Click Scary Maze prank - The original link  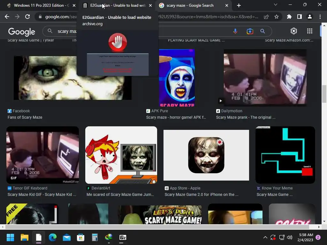click(246, 117)
